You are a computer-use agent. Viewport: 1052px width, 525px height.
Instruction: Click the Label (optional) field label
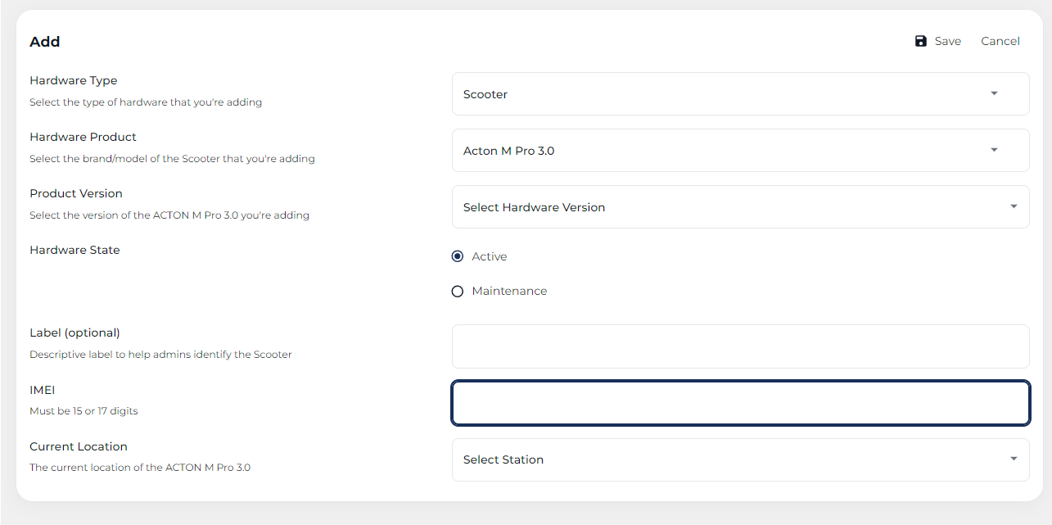[74, 333]
